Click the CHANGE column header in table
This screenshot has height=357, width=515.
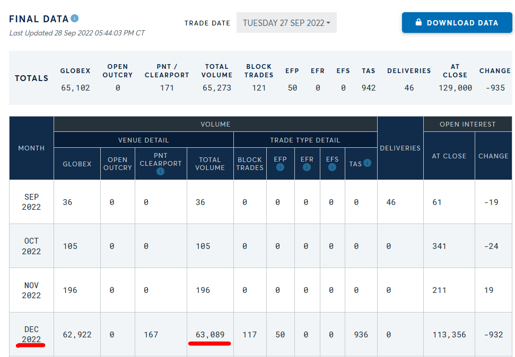coord(493,156)
